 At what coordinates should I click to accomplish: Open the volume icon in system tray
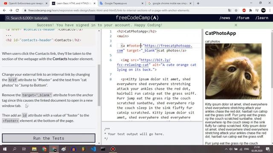click(x=231, y=149)
